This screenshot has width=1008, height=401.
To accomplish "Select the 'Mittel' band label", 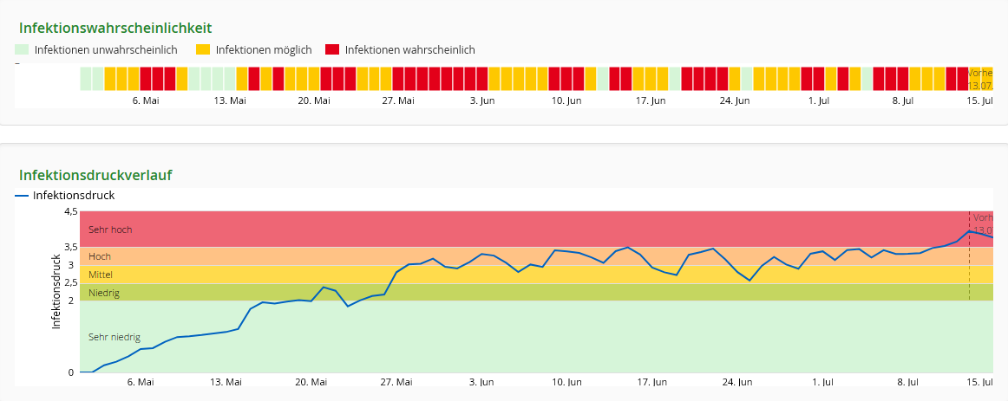I will (x=101, y=275).
